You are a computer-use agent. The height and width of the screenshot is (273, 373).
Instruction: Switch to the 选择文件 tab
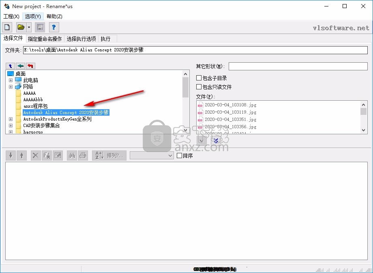13,38
